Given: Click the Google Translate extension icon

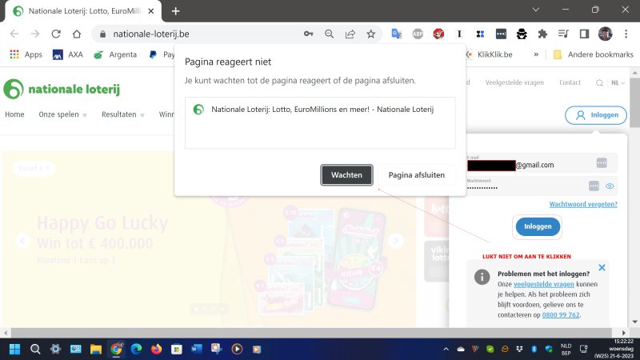Looking at the screenshot, I should [396, 34].
